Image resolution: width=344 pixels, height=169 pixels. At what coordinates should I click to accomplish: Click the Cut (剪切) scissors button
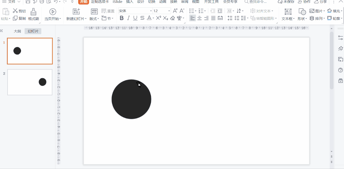(x=19, y=11)
